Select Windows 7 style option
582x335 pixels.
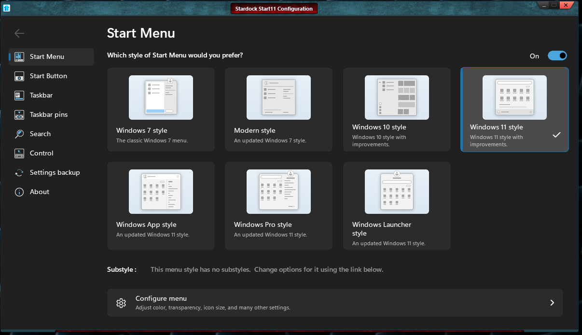pos(161,110)
